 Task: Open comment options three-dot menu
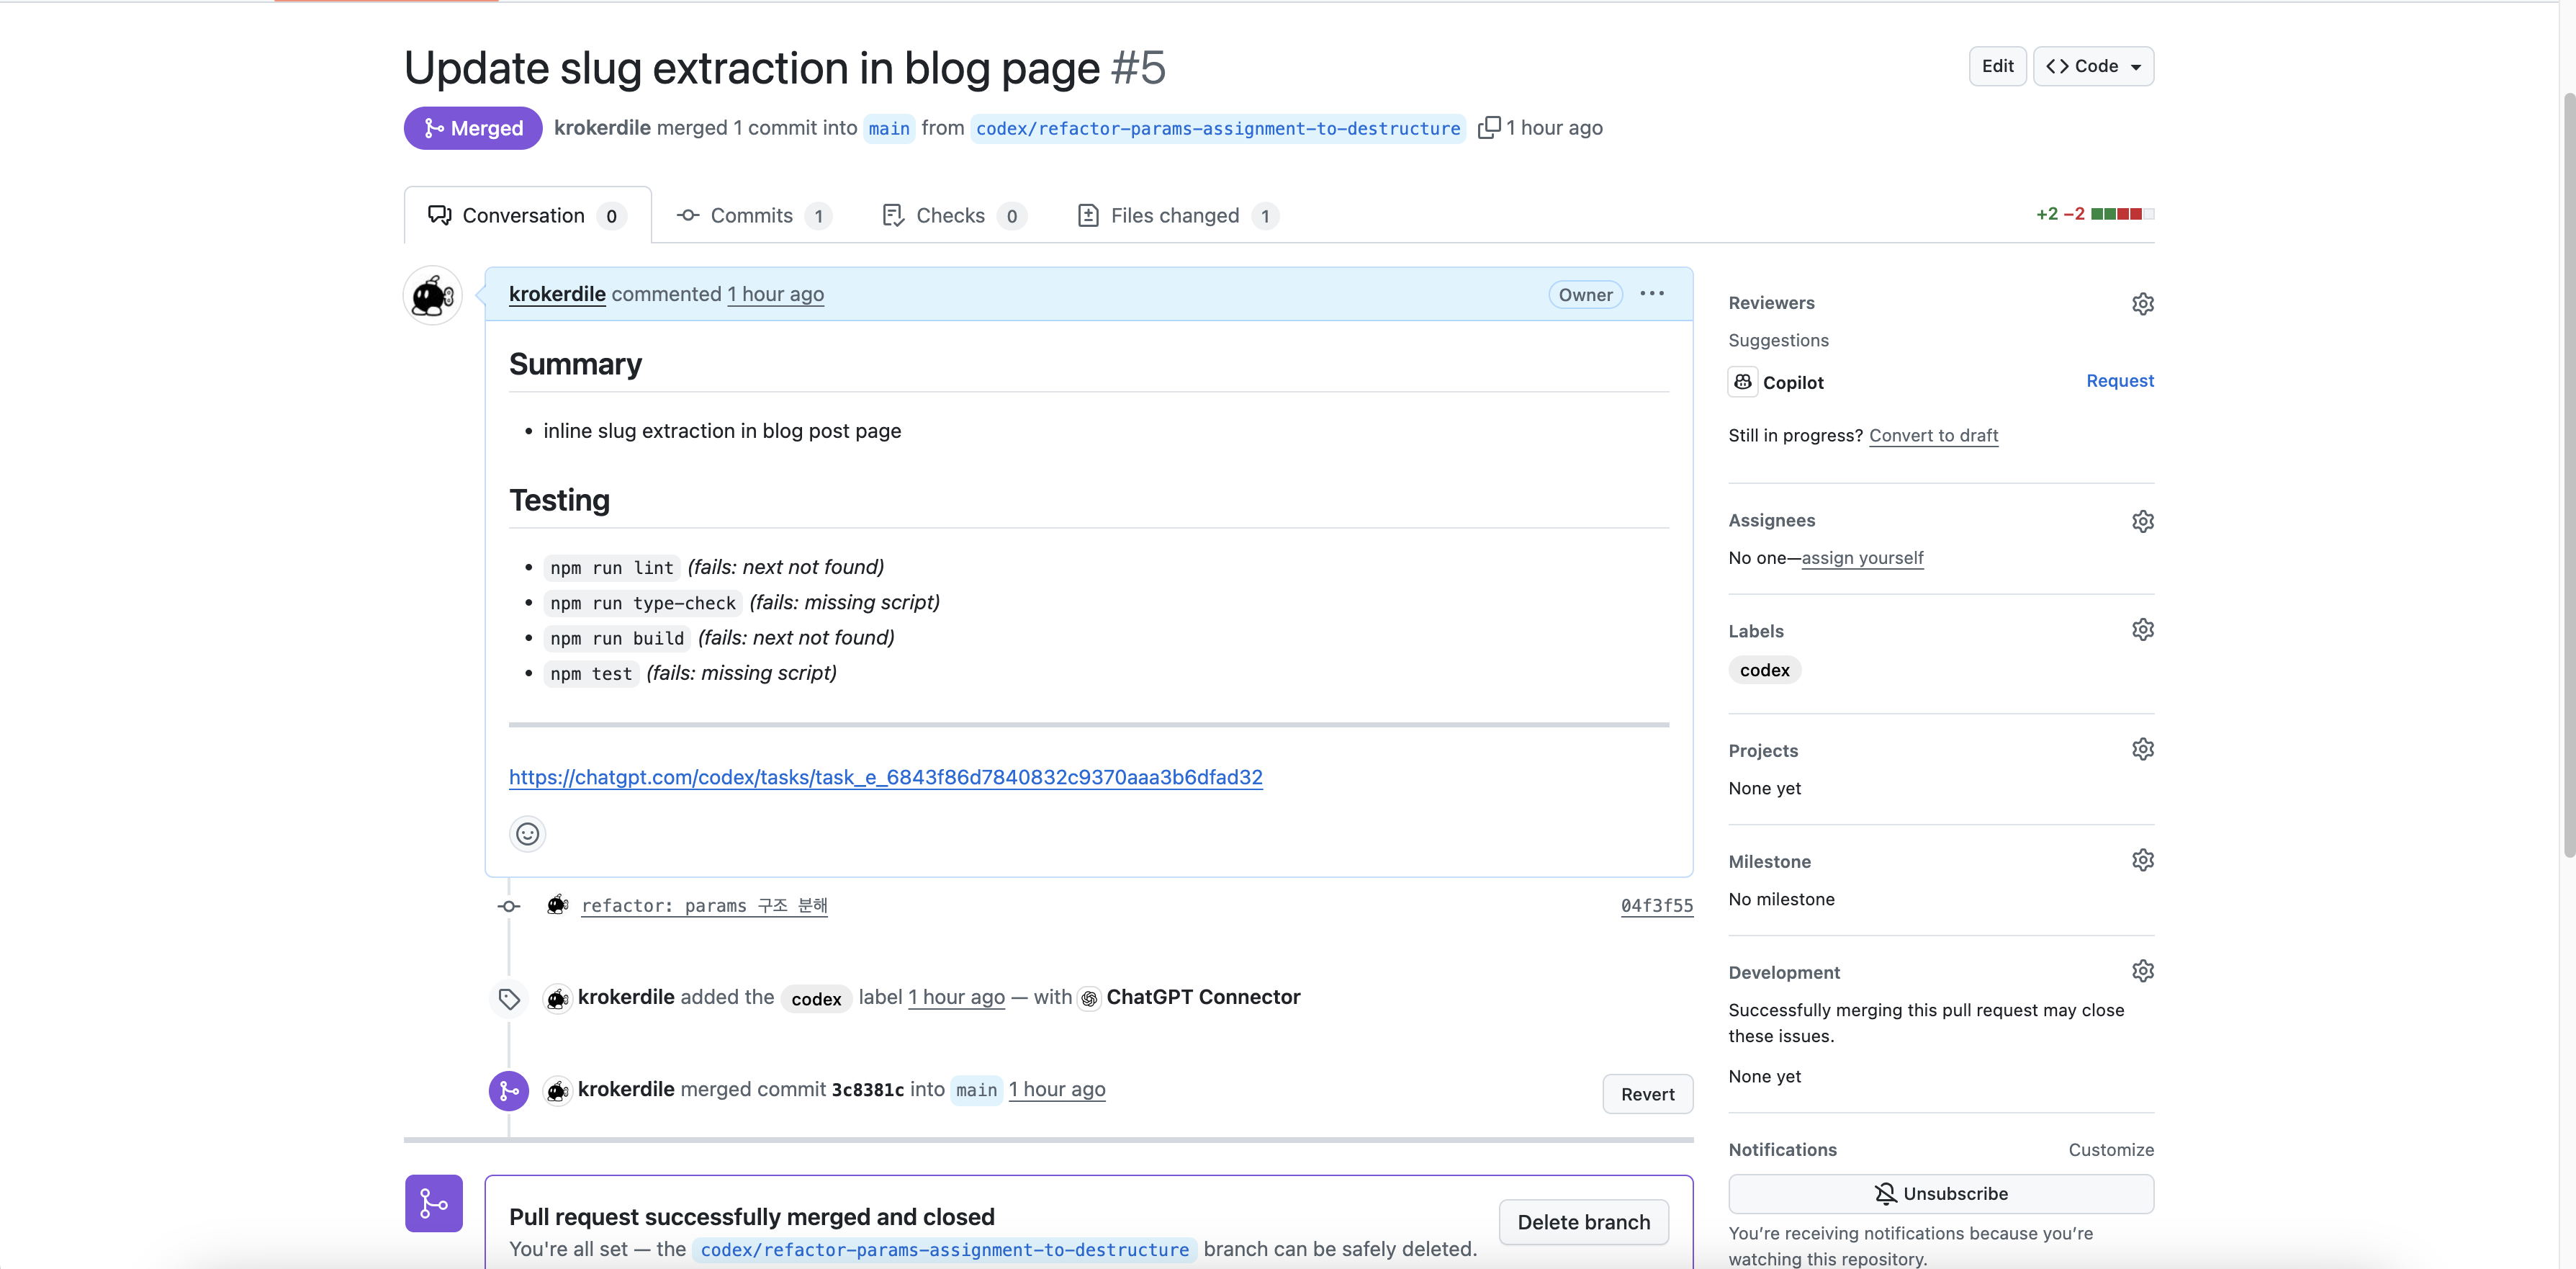pos(1652,294)
